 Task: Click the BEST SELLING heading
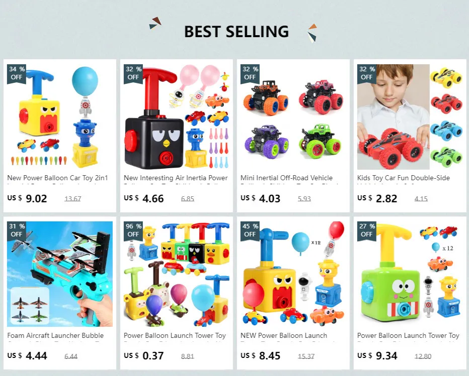pos(237,32)
